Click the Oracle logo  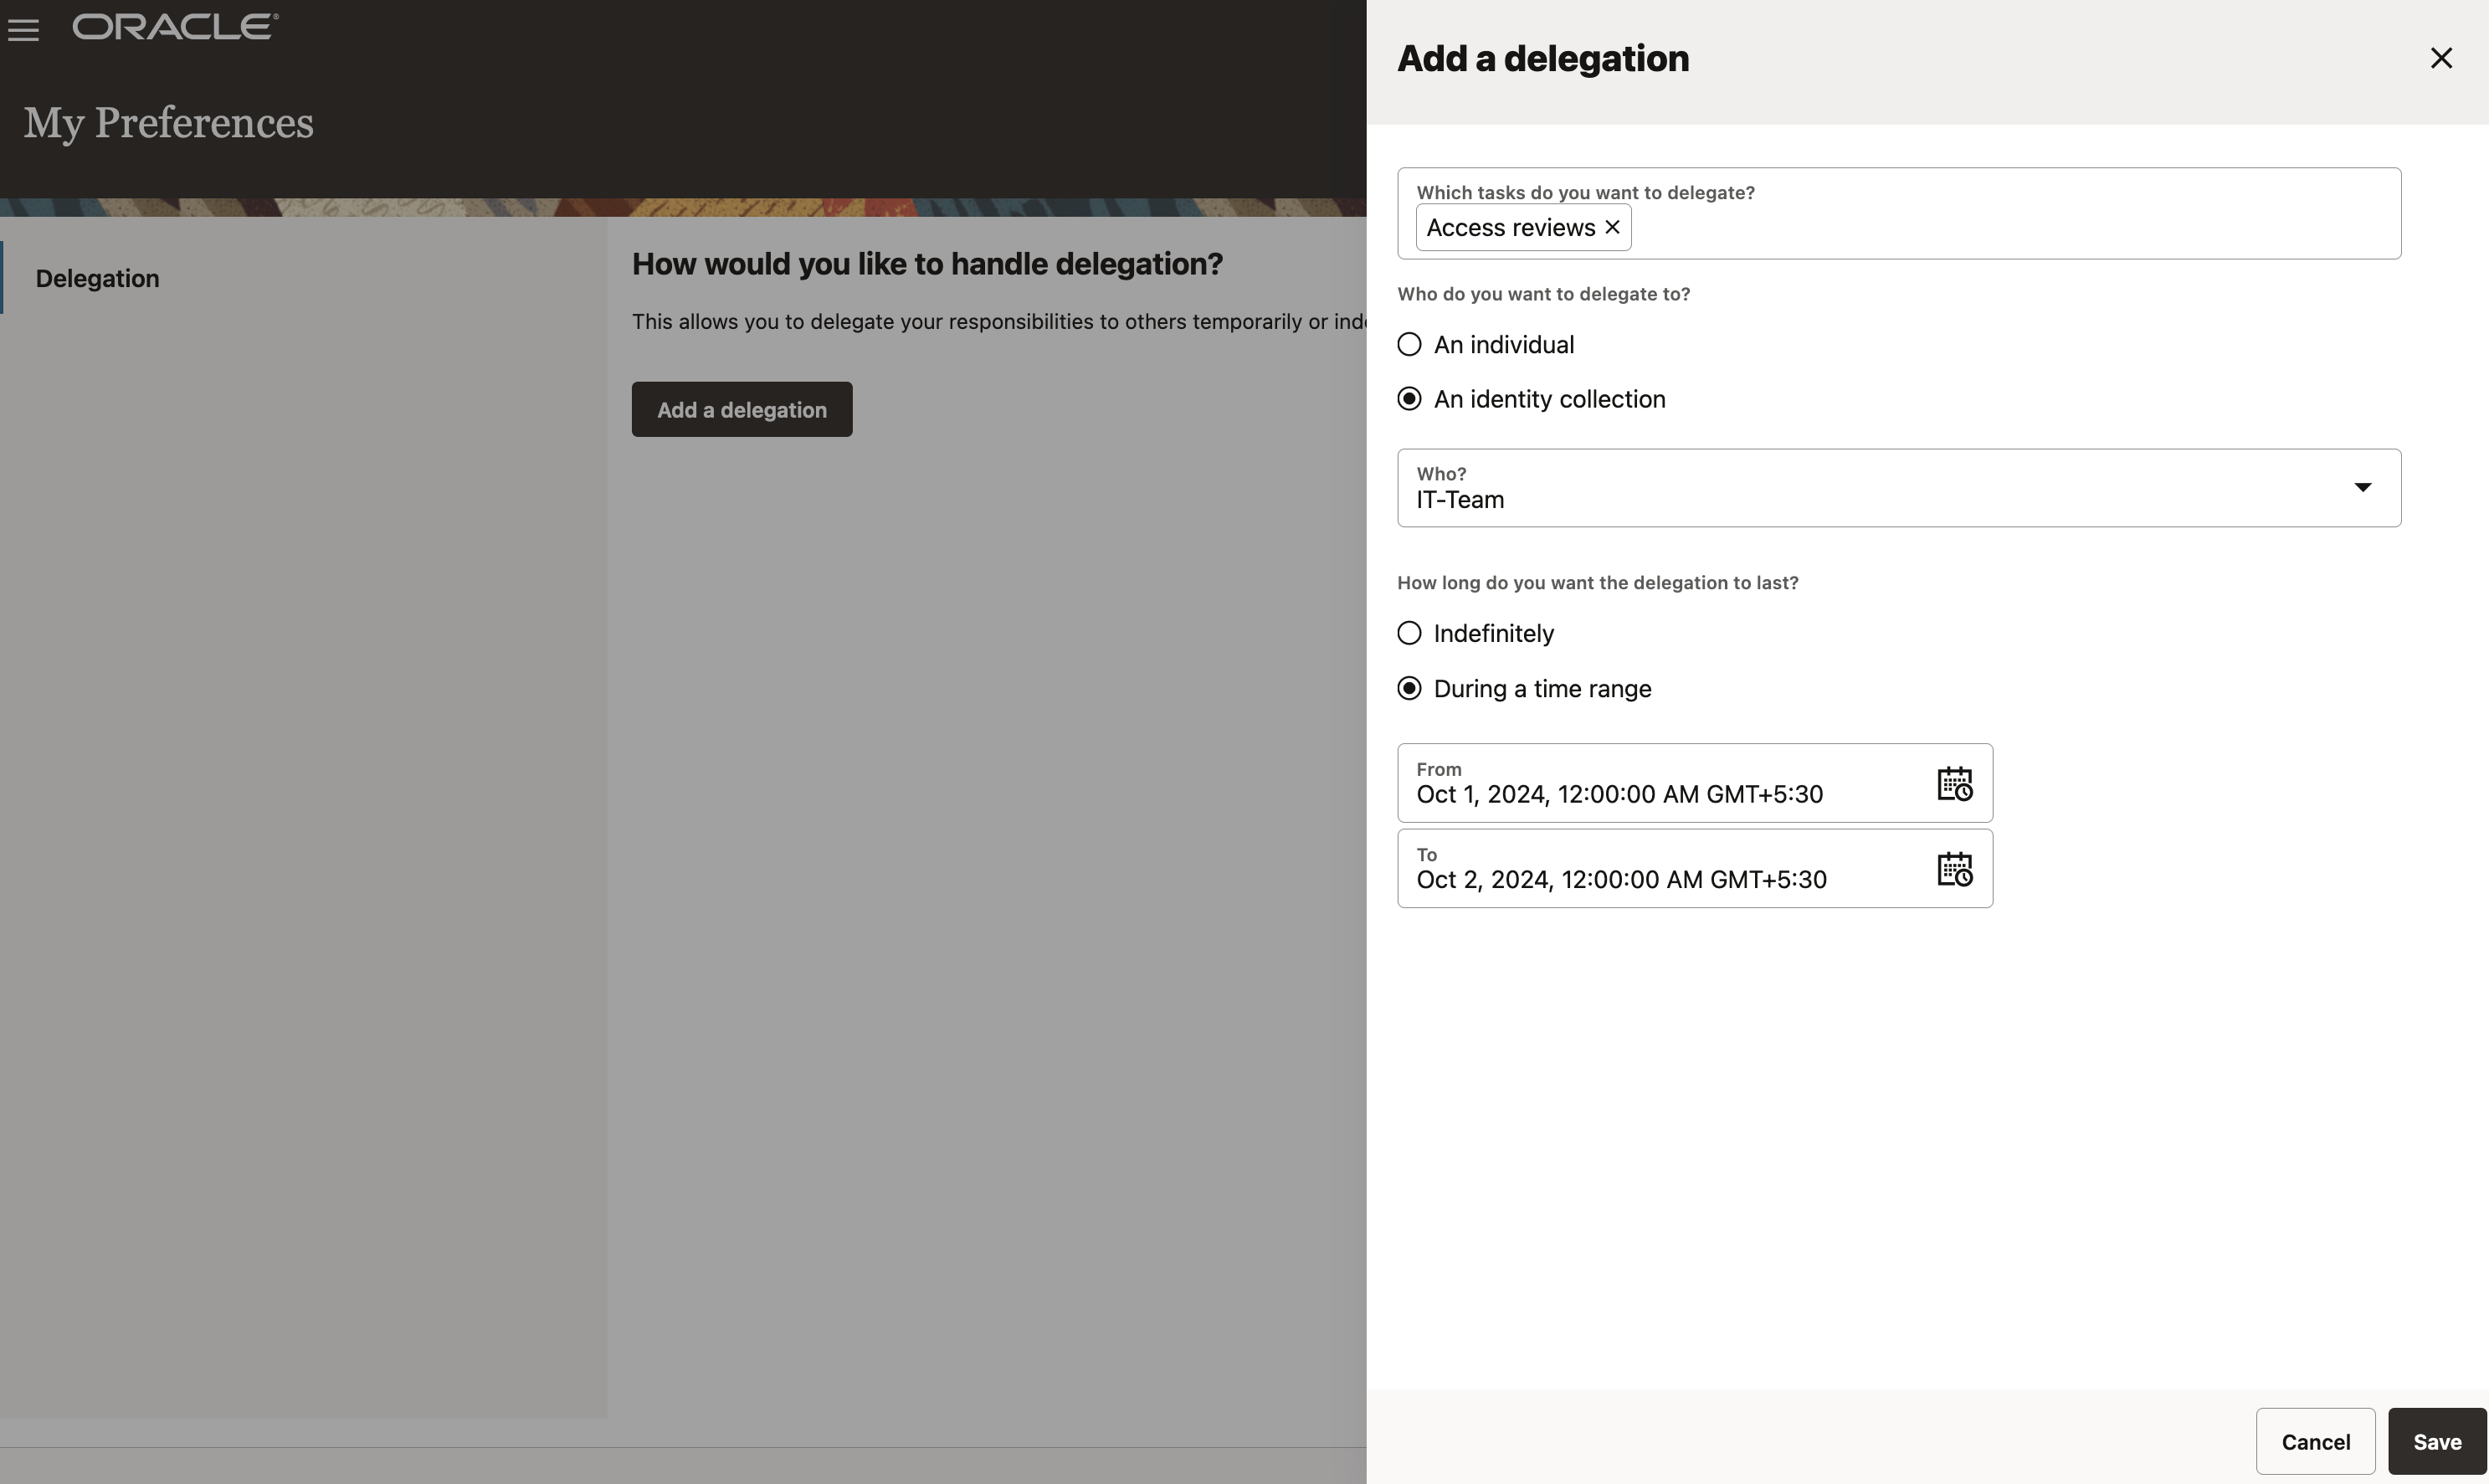(x=175, y=27)
